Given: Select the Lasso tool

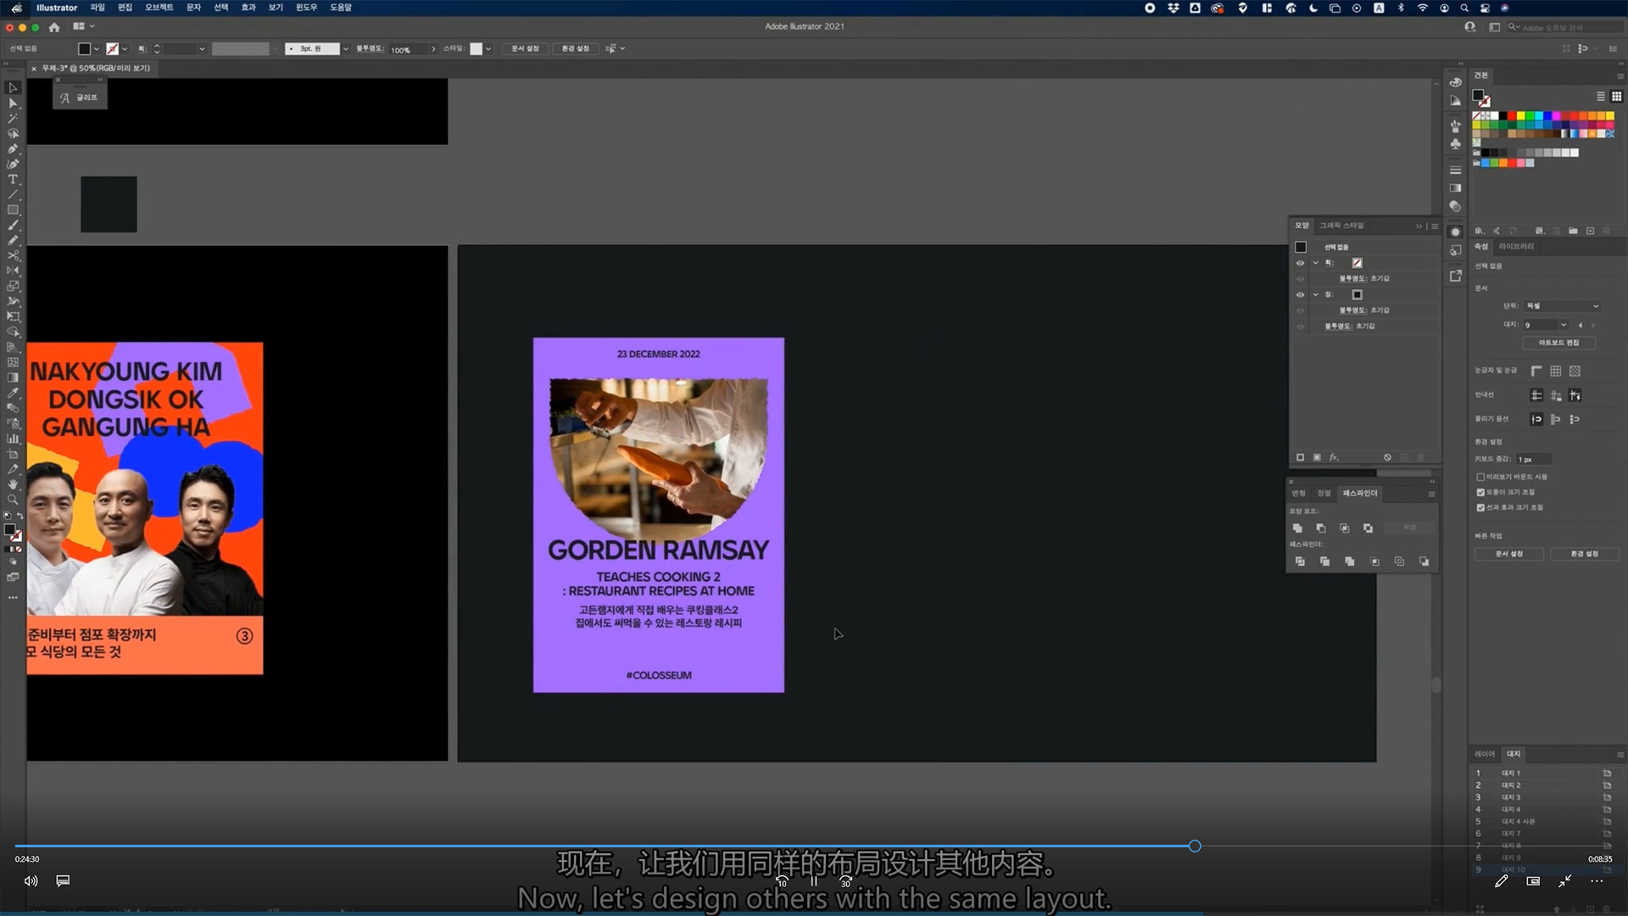Looking at the screenshot, I should (13, 133).
